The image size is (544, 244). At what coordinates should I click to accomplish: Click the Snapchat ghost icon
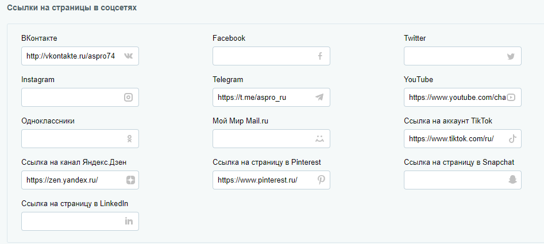512,180
